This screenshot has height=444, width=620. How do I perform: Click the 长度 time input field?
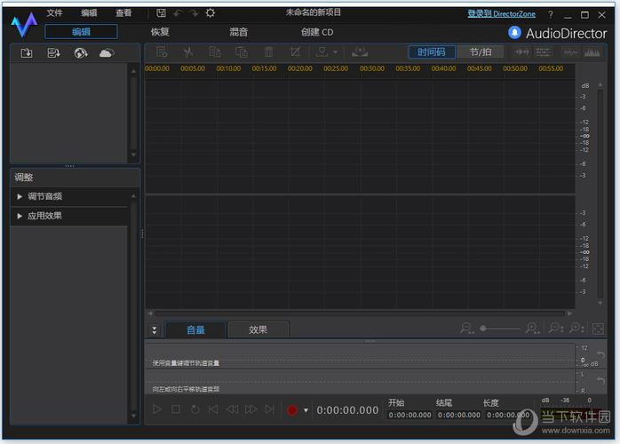coord(508,415)
